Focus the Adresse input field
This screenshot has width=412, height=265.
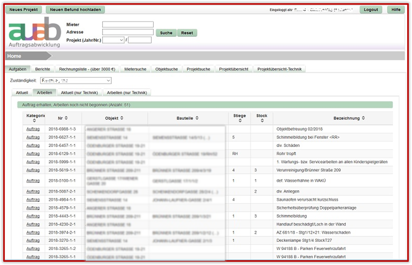128,32
